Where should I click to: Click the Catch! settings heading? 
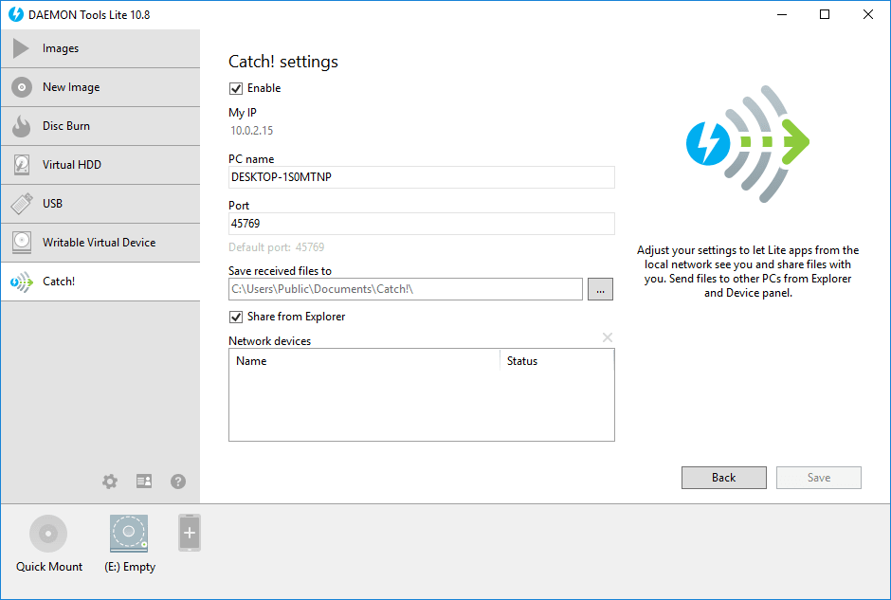283,62
